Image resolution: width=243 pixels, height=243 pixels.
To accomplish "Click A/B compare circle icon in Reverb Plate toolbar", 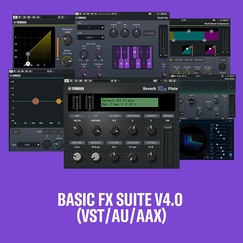I will pyautogui.click(x=86, y=81).
